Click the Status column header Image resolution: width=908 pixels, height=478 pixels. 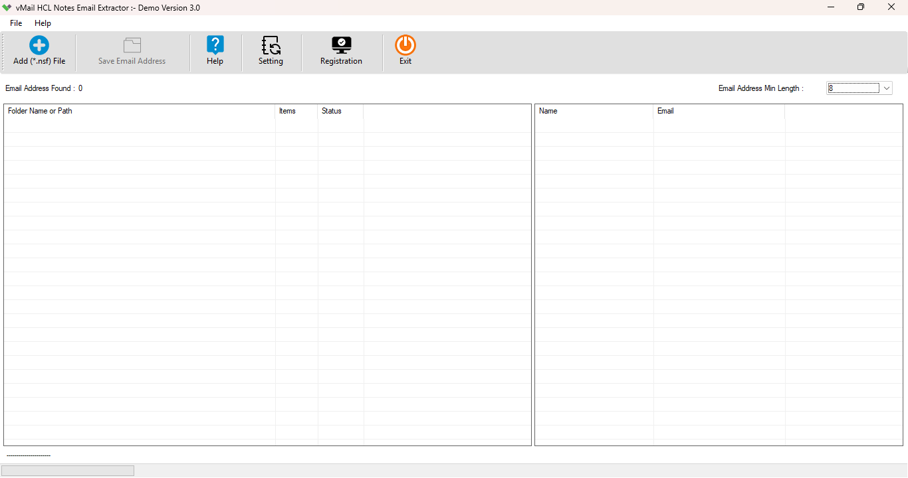(341, 111)
